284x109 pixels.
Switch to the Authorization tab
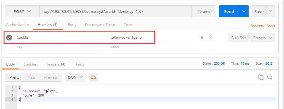[x=17, y=25]
